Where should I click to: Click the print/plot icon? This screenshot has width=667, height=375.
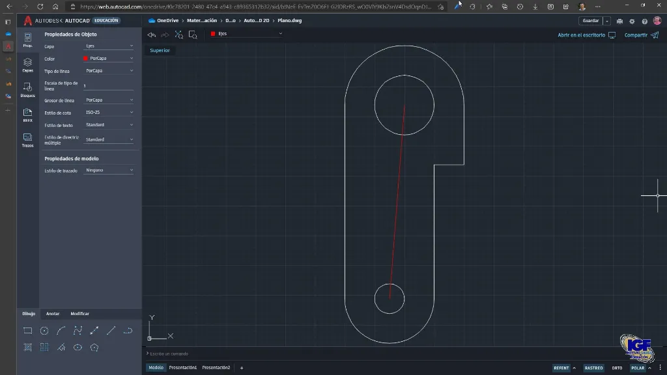pyautogui.click(x=619, y=21)
